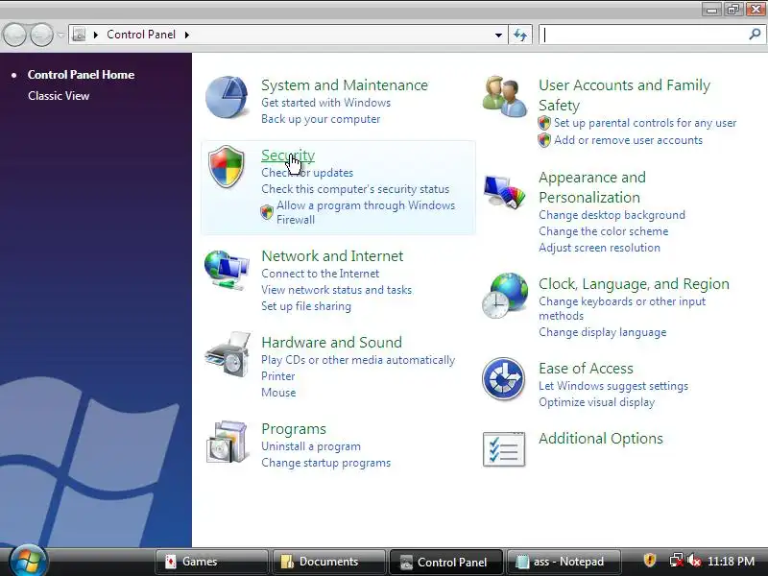This screenshot has width=768, height=576.
Task: Click Set up file sharing
Action: pos(306,306)
